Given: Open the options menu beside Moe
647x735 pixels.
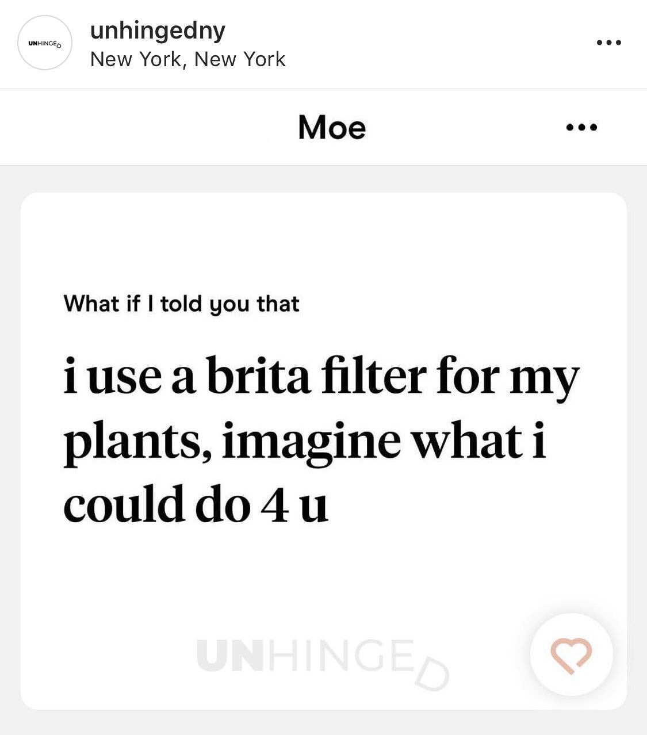Looking at the screenshot, I should tap(581, 127).
